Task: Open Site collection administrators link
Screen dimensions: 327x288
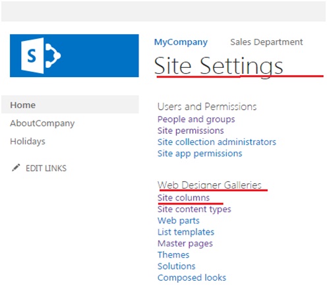Action: click(217, 142)
